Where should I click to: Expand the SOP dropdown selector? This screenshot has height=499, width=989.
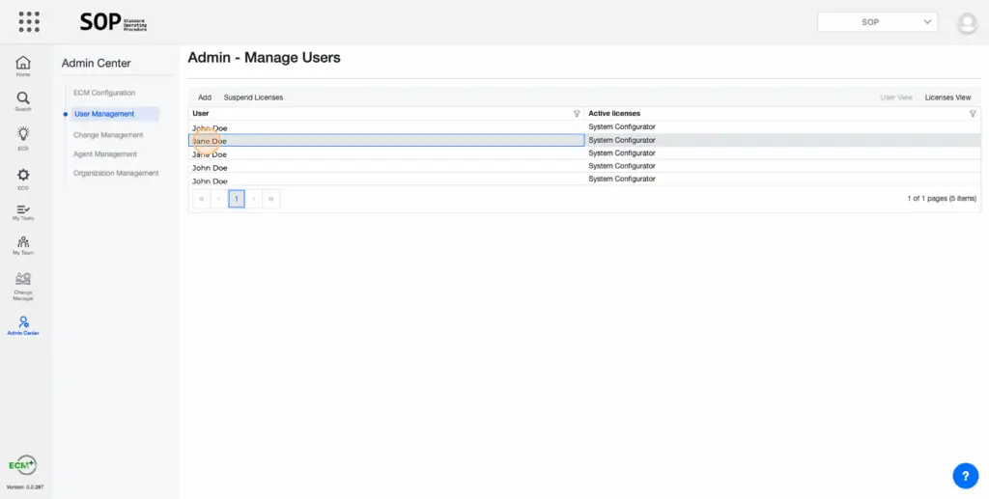pyautogui.click(x=877, y=22)
